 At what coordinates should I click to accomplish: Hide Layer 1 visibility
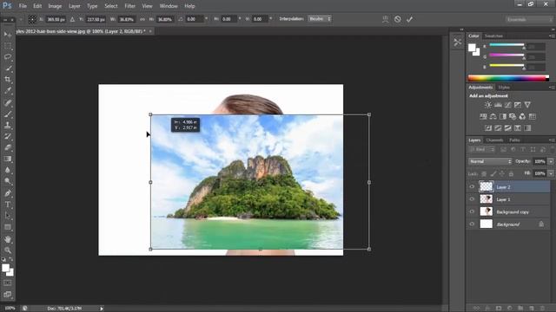click(x=472, y=199)
